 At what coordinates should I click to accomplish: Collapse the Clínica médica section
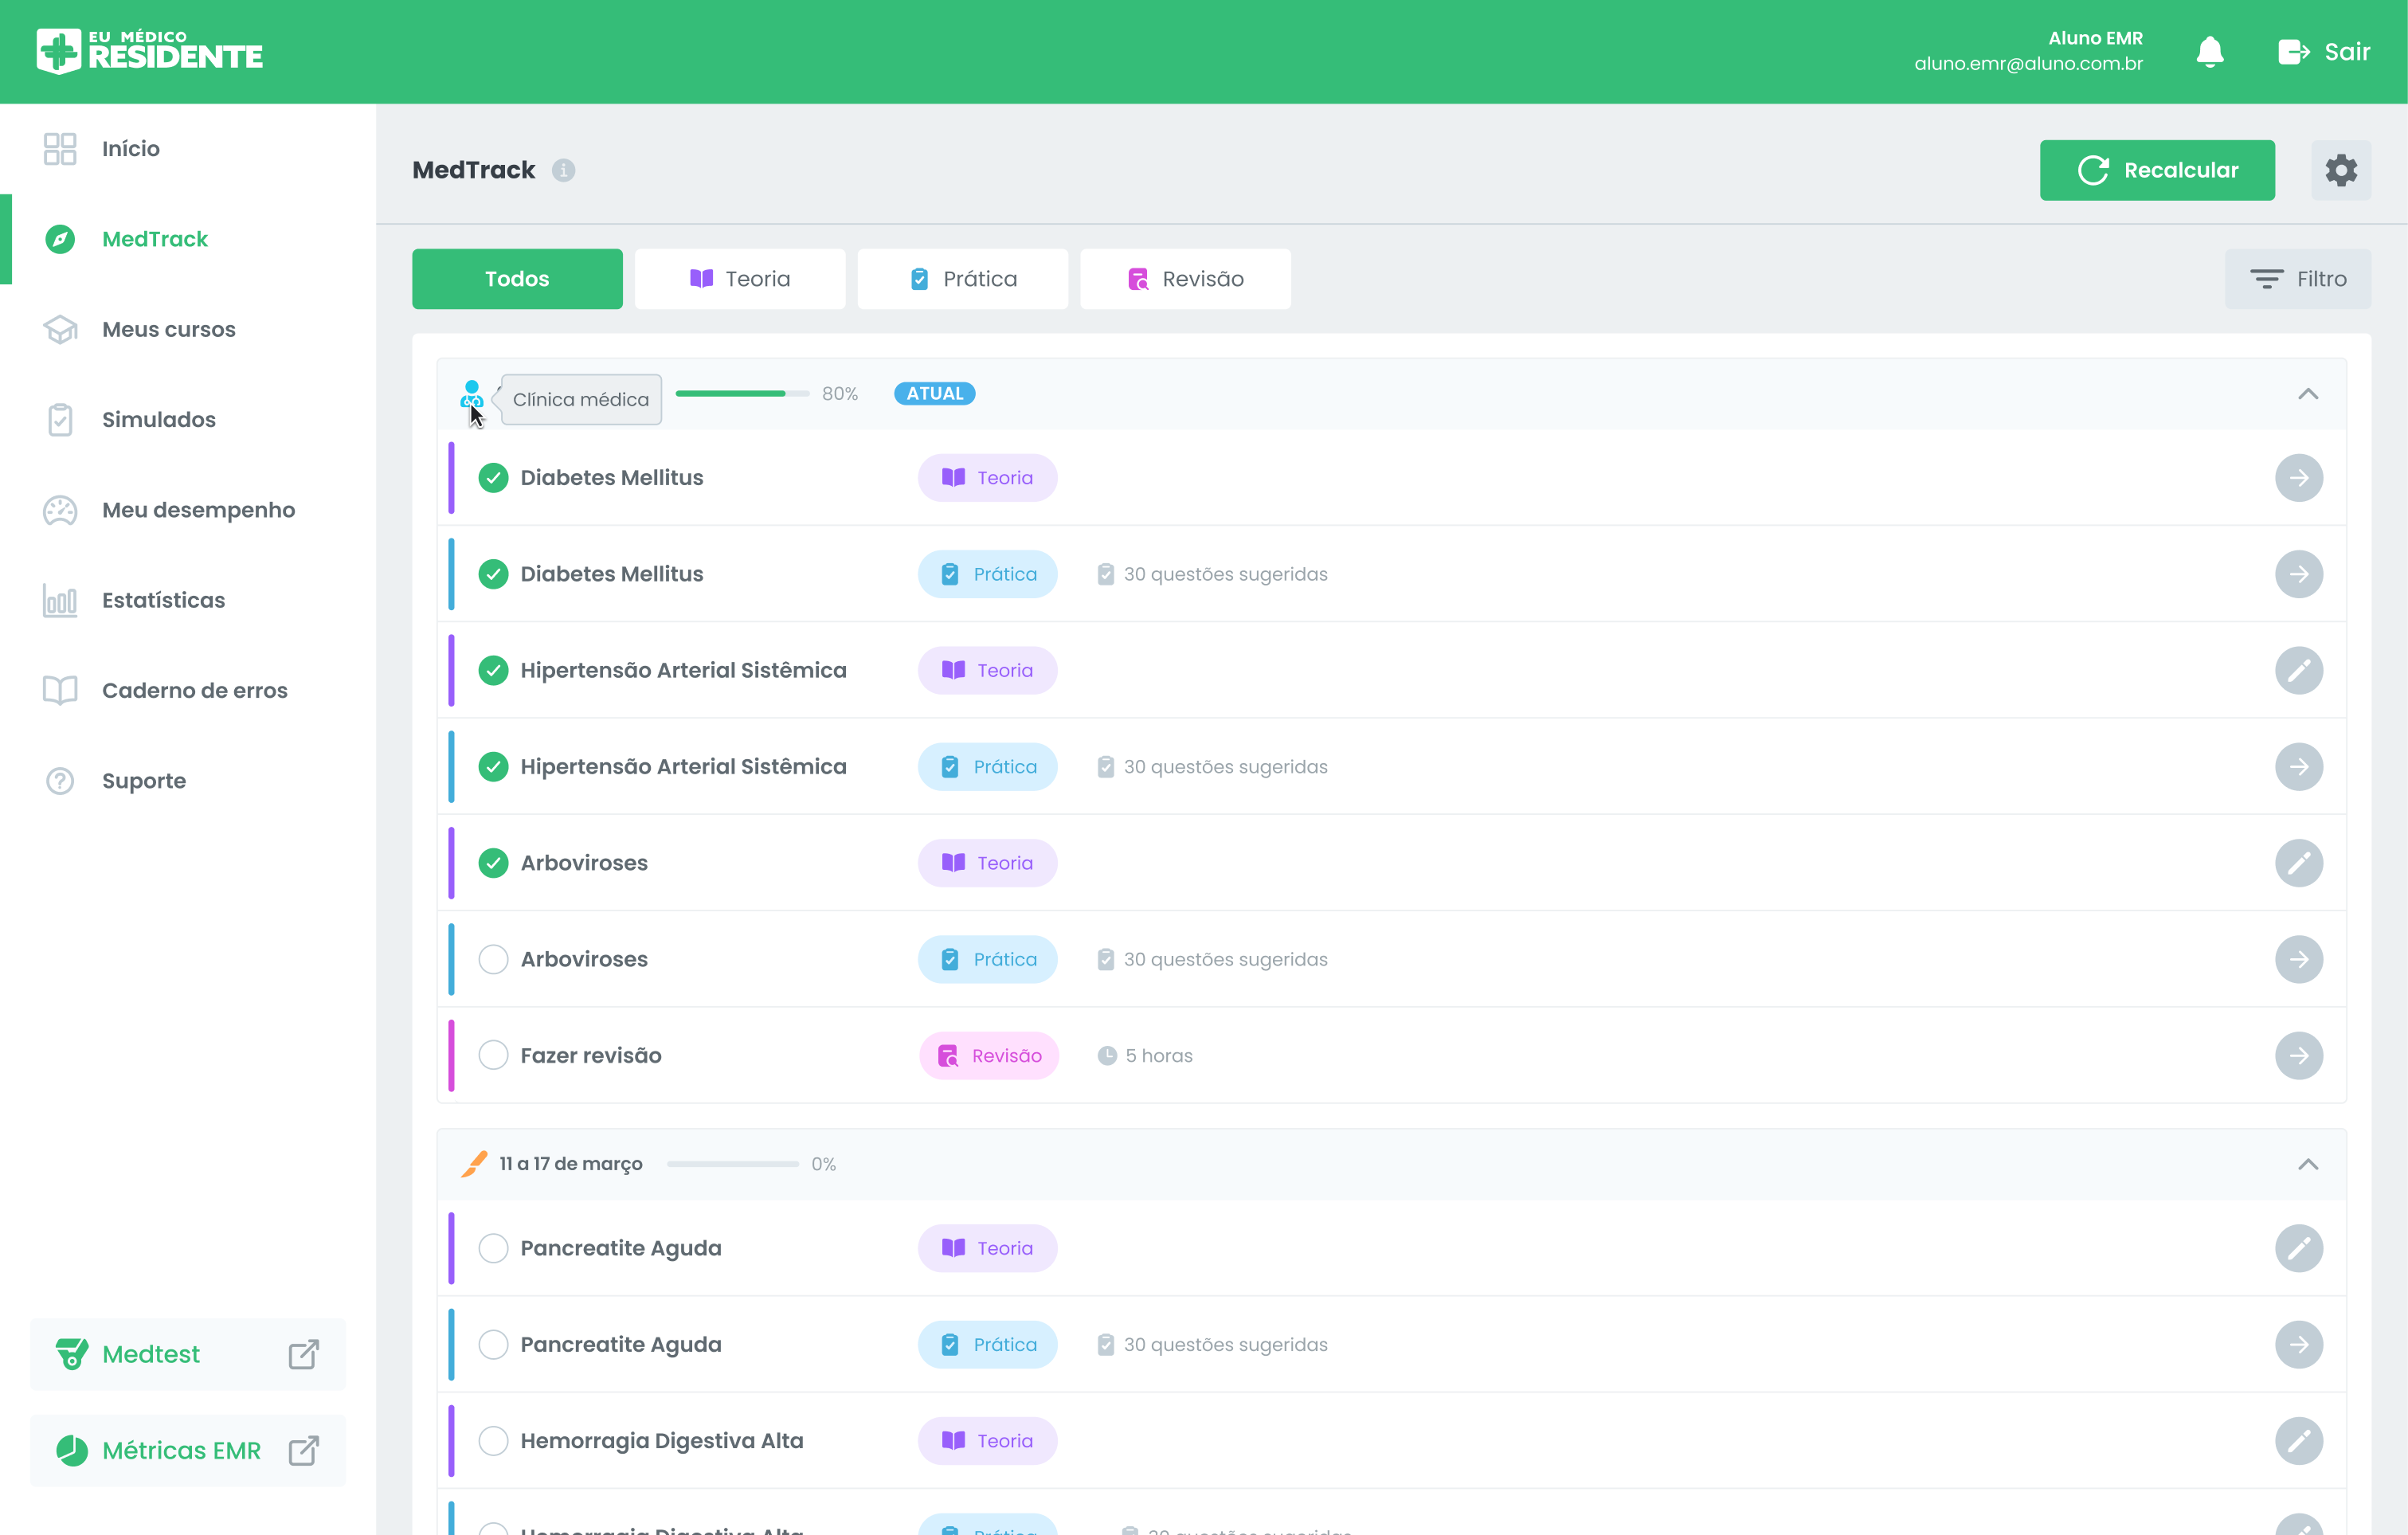pos(2309,393)
